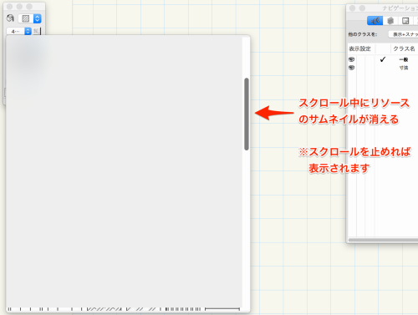Open the 他のクラスを options dropdown

coord(403,34)
